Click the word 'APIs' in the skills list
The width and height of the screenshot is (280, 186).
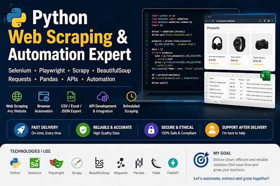(72, 79)
